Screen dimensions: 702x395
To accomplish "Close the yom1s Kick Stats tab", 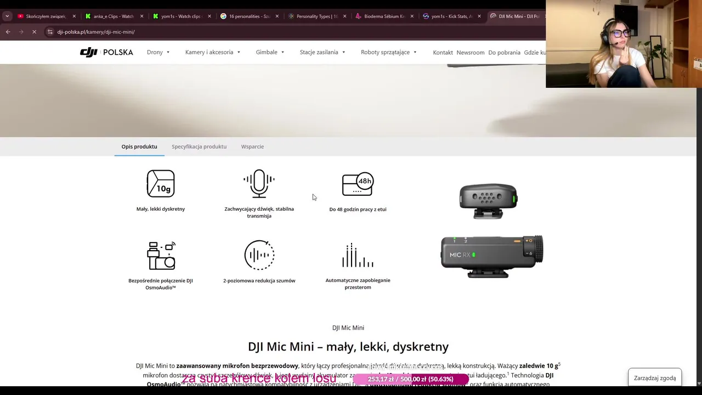I will pos(479,16).
